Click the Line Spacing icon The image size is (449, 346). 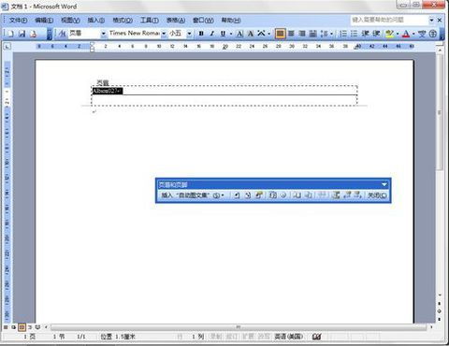tap(325, 34)
